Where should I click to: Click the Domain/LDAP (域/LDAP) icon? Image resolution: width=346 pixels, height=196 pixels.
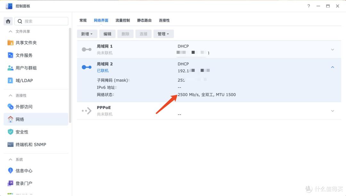[x=10, y=80]
